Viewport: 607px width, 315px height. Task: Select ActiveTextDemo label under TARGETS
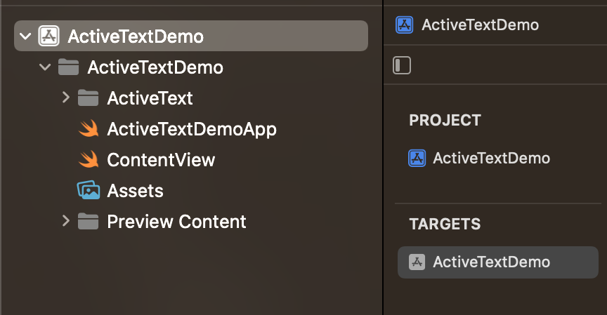click(x=491, y=262)
